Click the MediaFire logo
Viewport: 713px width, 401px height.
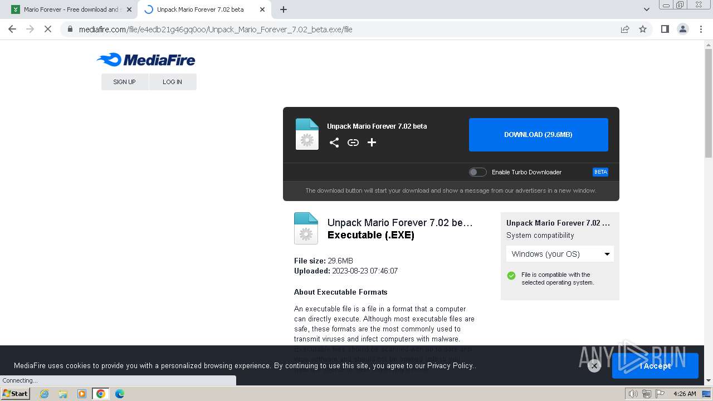tap(146, 60)
